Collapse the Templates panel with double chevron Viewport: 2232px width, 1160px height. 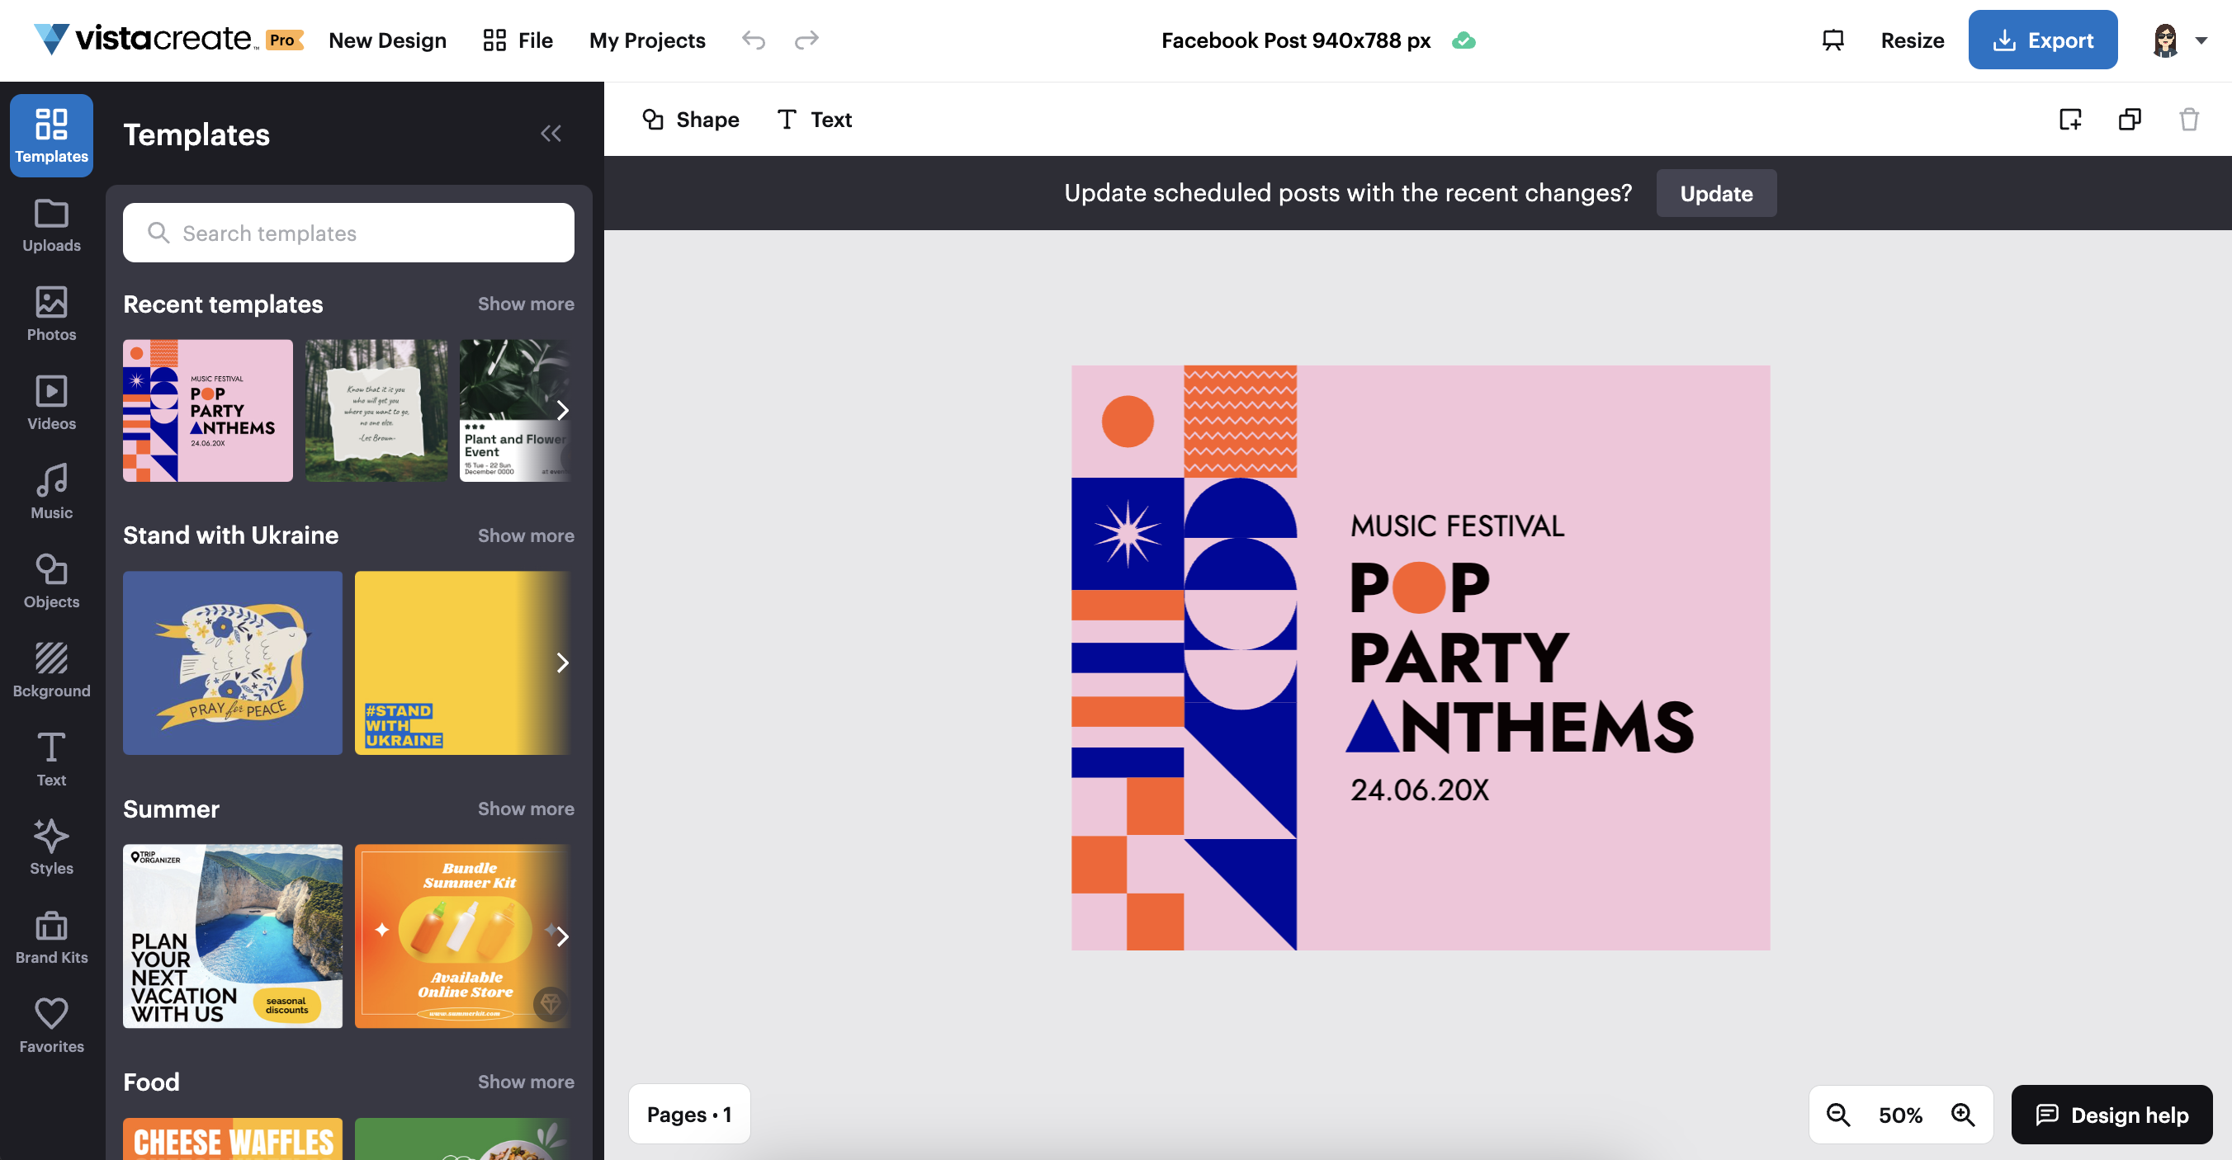551,134
